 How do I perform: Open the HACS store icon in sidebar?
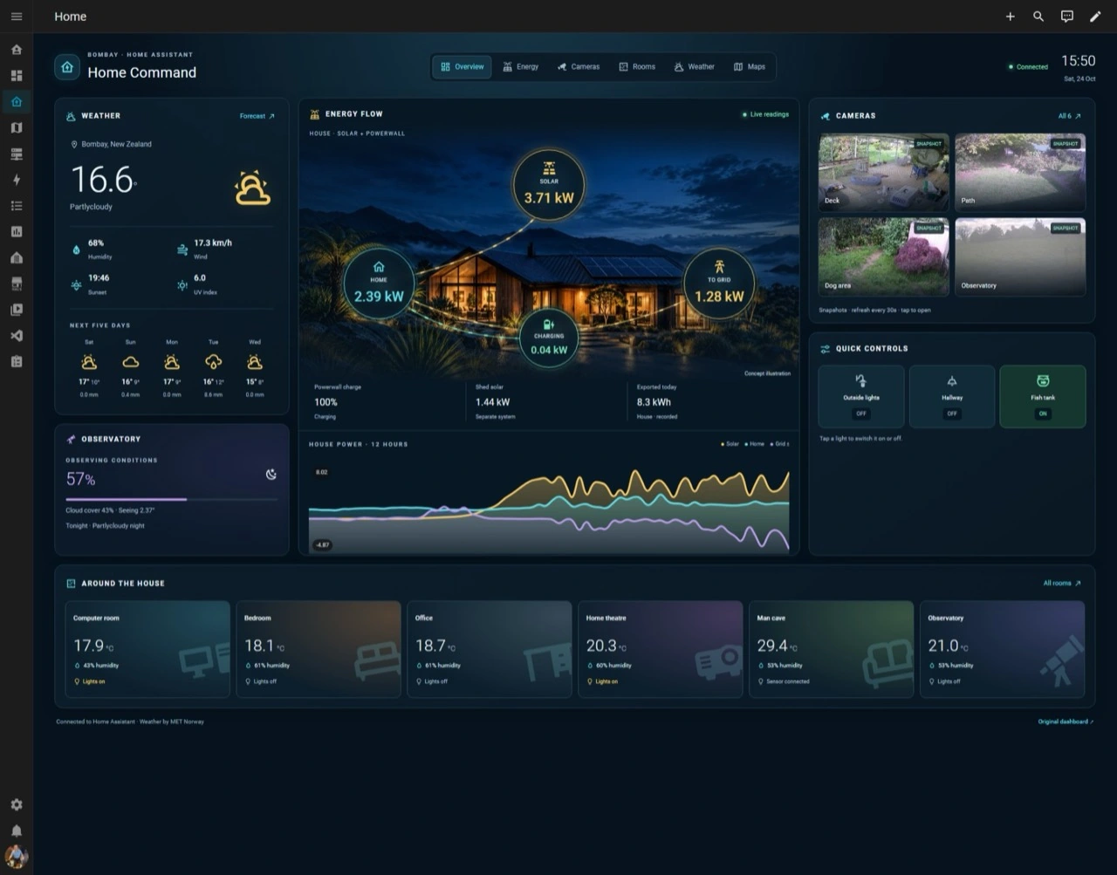click(x=17, y=284)
